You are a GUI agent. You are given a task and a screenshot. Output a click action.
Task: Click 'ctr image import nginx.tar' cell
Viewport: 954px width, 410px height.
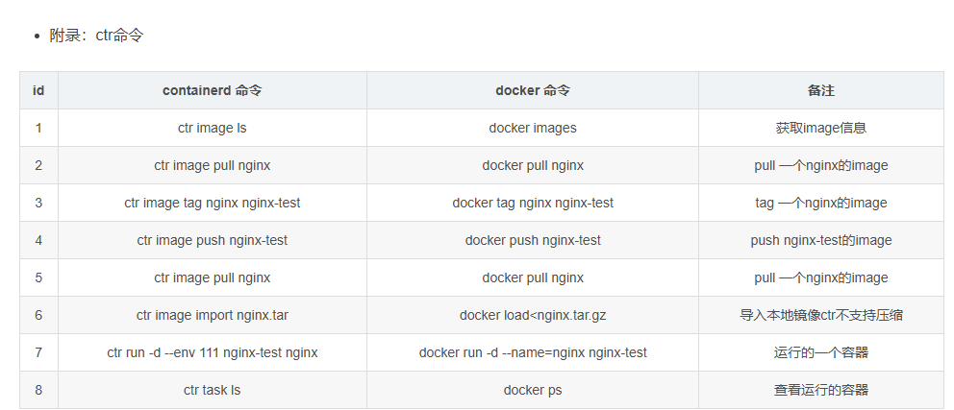click(212, 315)
